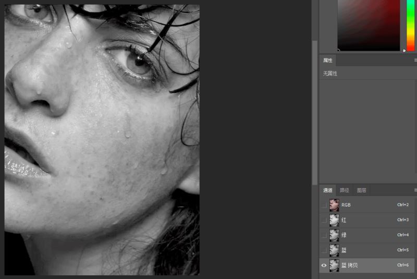Hide the 蓝 拷贝 channel eye icon
417x279 pixels.
(324, 265)
